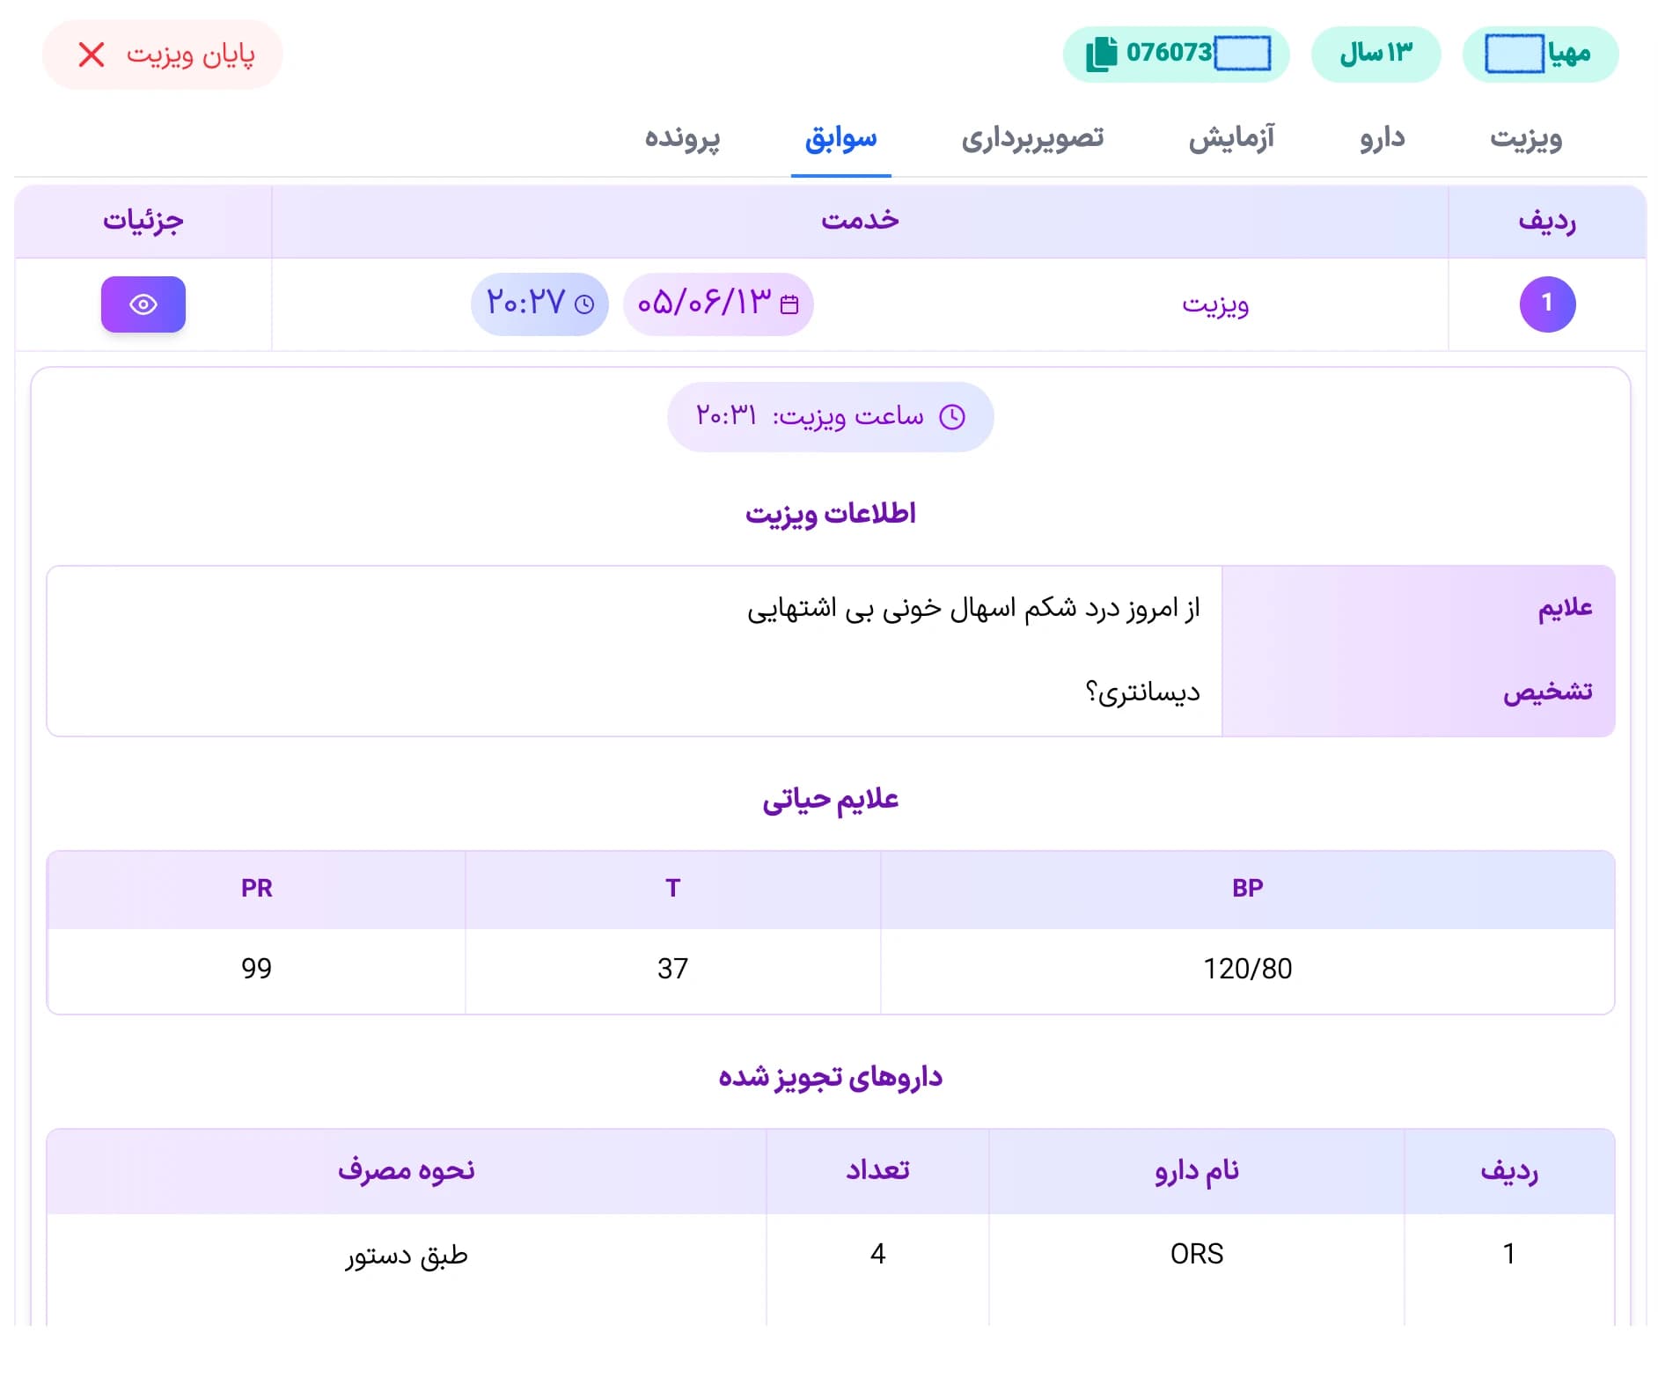
Task: Click the BP value 120/80
Action: tap(1247, 969)
